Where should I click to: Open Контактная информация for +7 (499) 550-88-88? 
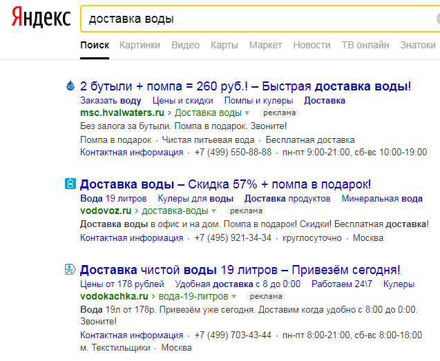[x=132, y=153]
